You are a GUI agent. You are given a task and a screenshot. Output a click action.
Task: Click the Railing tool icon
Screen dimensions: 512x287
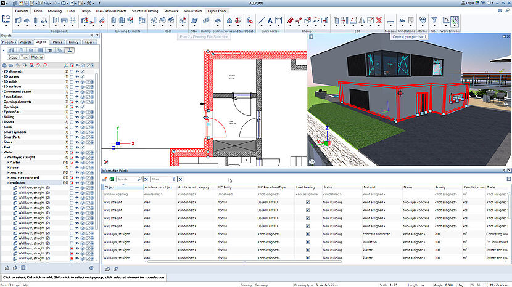(205, 21)
